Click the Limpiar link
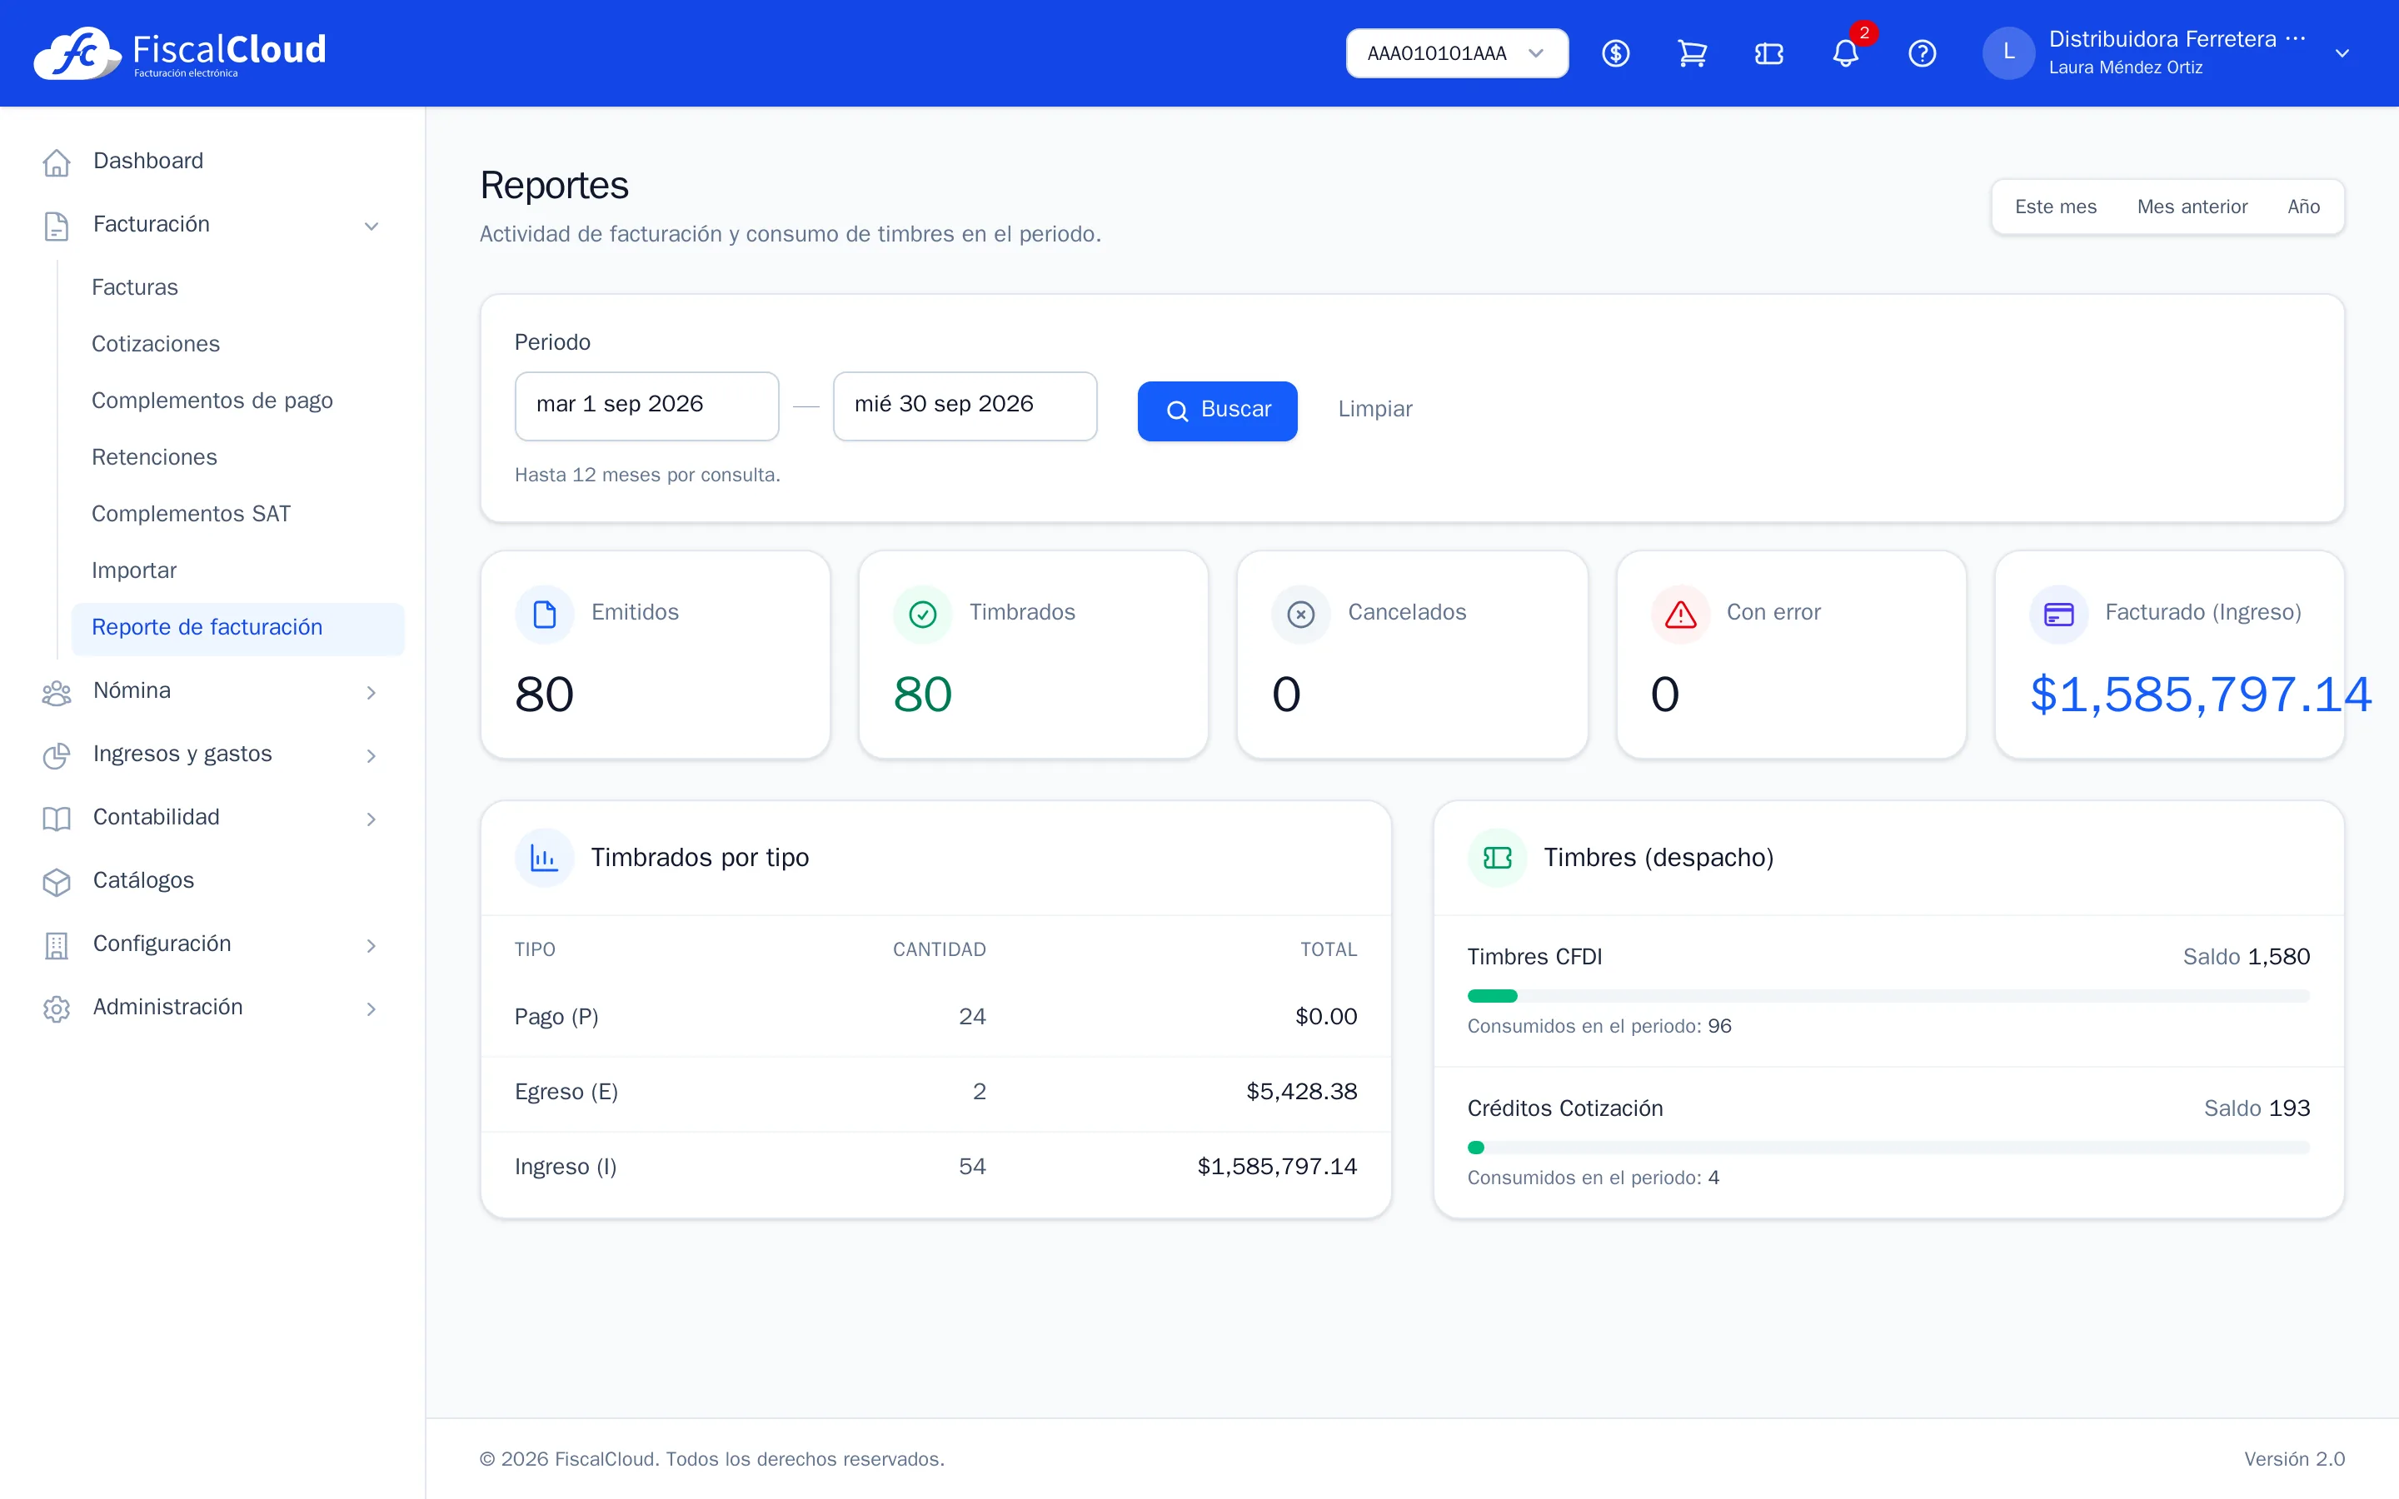The width and height of the screenshot is (2399, 1499). [1374, 410]
